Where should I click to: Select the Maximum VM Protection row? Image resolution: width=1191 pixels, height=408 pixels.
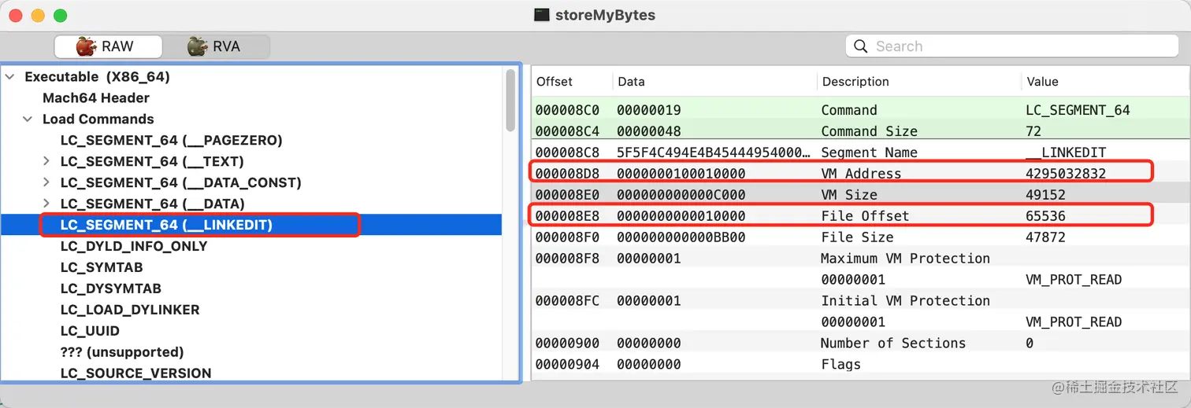pyautogui.click(x=860, y=259)
